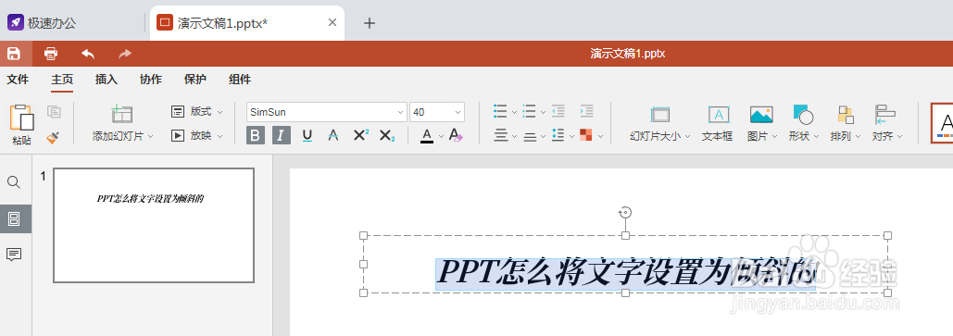Open the numbered list dropdown arrow

click(x=544, y=112)
